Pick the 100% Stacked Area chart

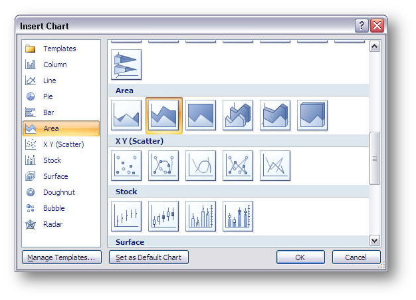[x=201, y=114]
